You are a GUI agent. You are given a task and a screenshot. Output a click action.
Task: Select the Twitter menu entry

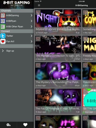[x=17, y=36]
